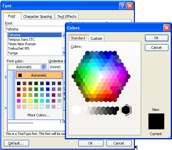Select Automatic font color option
Image resolution: width=172 pixels, height=150 pixels.
[x=39, y=75]
